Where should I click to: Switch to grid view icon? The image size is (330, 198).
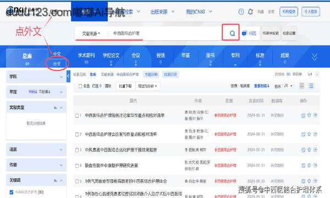(302, 86)
